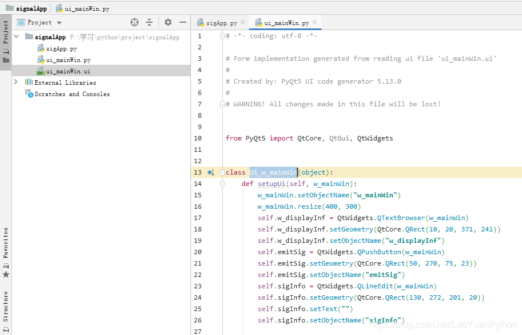Click line number 20 in the gutter
This screenshot has height=335, width=522.
point(198,252)
